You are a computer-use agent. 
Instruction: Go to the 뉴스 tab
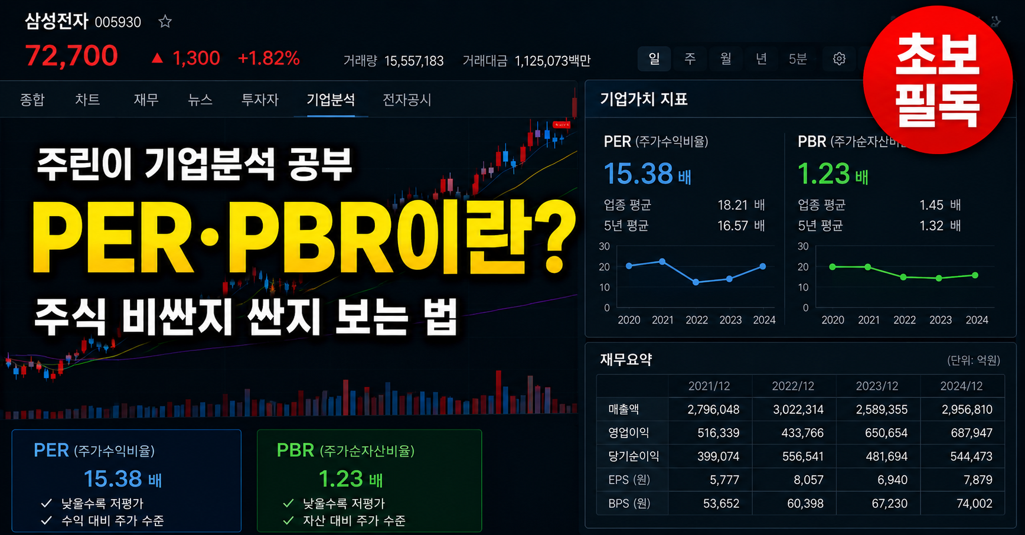click(x=200, y=99)
